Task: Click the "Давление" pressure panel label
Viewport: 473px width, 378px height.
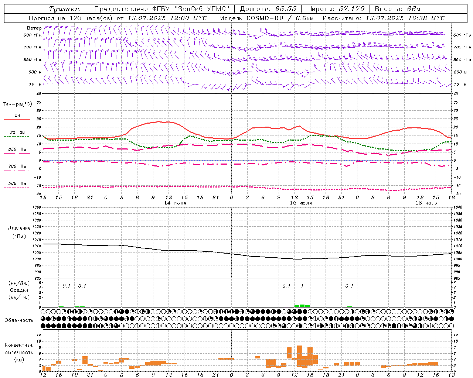Action: [x=19, y=228]
